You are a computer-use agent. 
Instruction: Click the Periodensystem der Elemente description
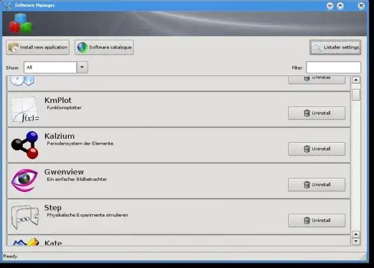pos(80,143)
